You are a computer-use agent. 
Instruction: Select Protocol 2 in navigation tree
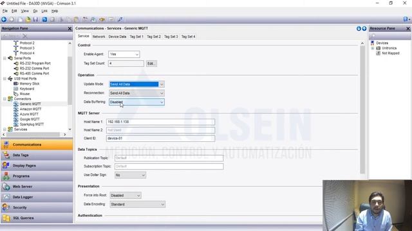pyautogui.click(x=27, y=43)
